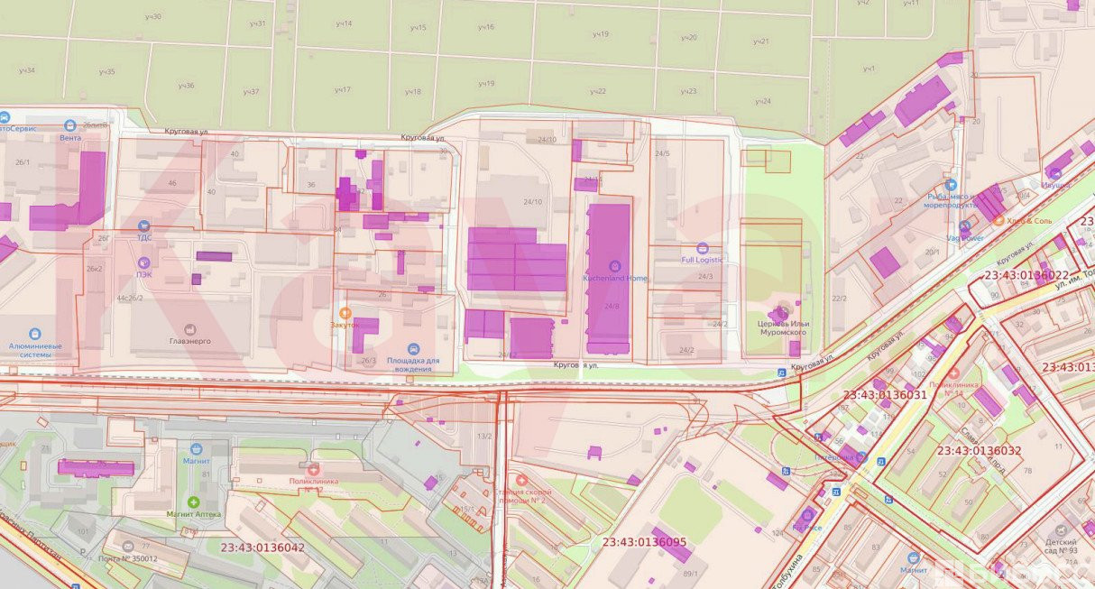Screen dimensions: 1095x589
Task: Click the Vag Power marker icon
Action: coord(965,225)
